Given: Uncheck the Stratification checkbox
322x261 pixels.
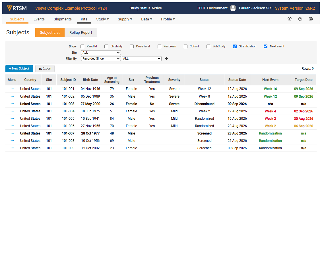Looking at the screenshot, I should [235, 46].
